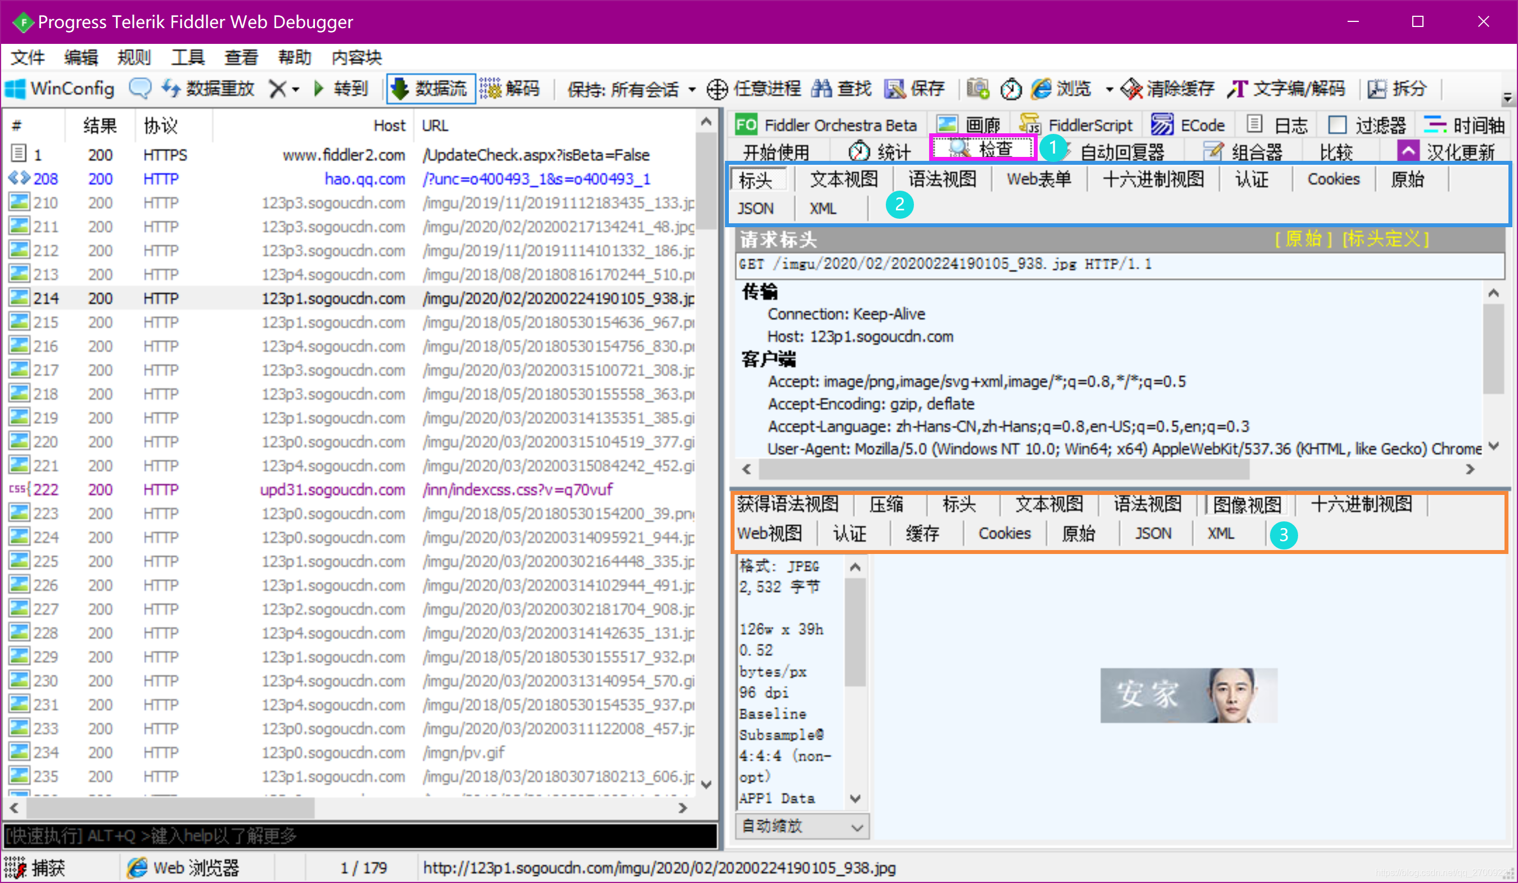This screenshot has height=883, width=1518.
Task: Open the 规则 menu
Action: pos(134,57)
